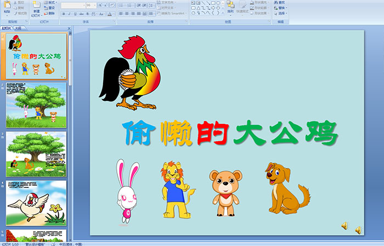This screenshot has width=384, height=246.
Task: Toggle Text Shadow (S) formatting
Action: pyautogui.click(x=87, y=14)
